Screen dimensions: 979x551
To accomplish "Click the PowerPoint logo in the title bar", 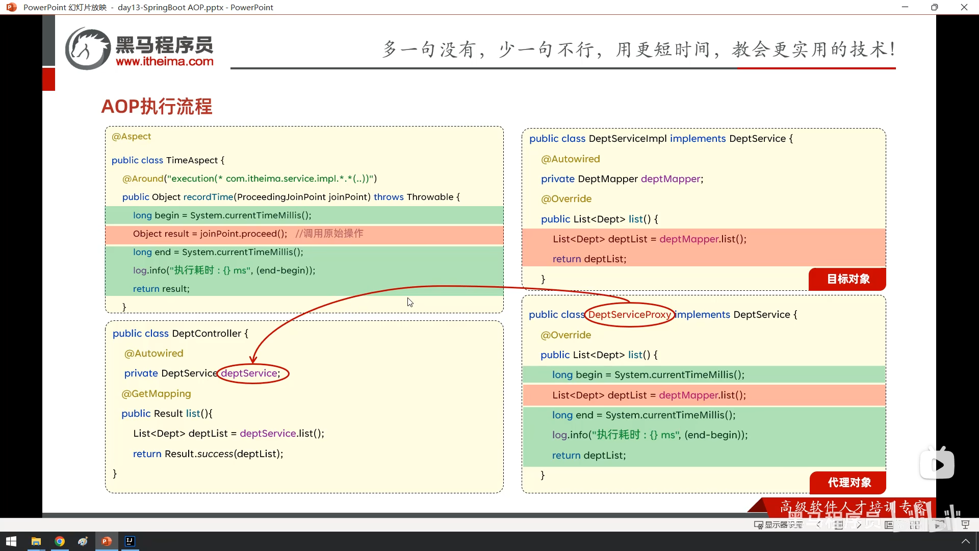I will click(11, 7).
